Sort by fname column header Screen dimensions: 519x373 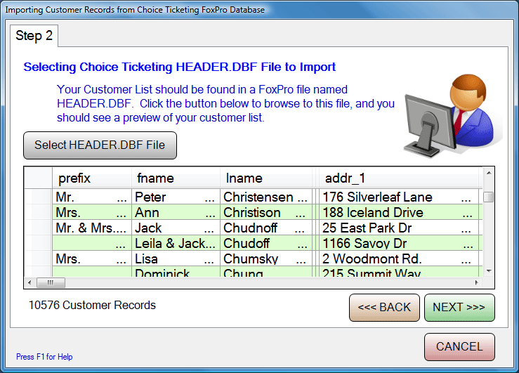176,178
